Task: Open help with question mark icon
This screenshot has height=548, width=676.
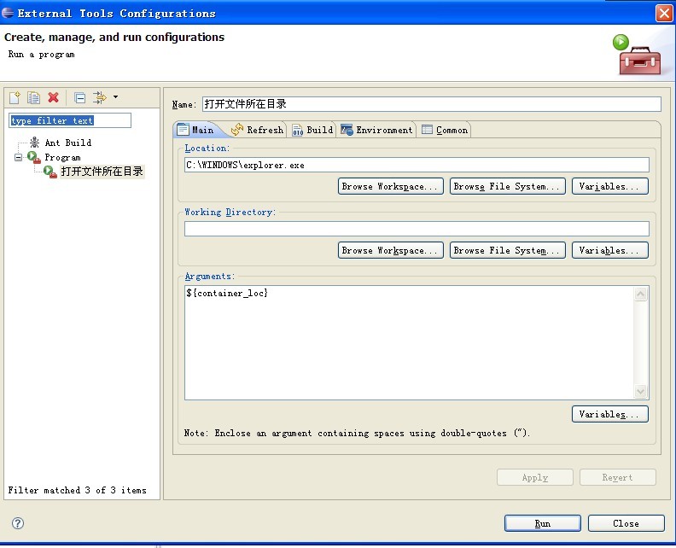Action: (x=18, y=523)
